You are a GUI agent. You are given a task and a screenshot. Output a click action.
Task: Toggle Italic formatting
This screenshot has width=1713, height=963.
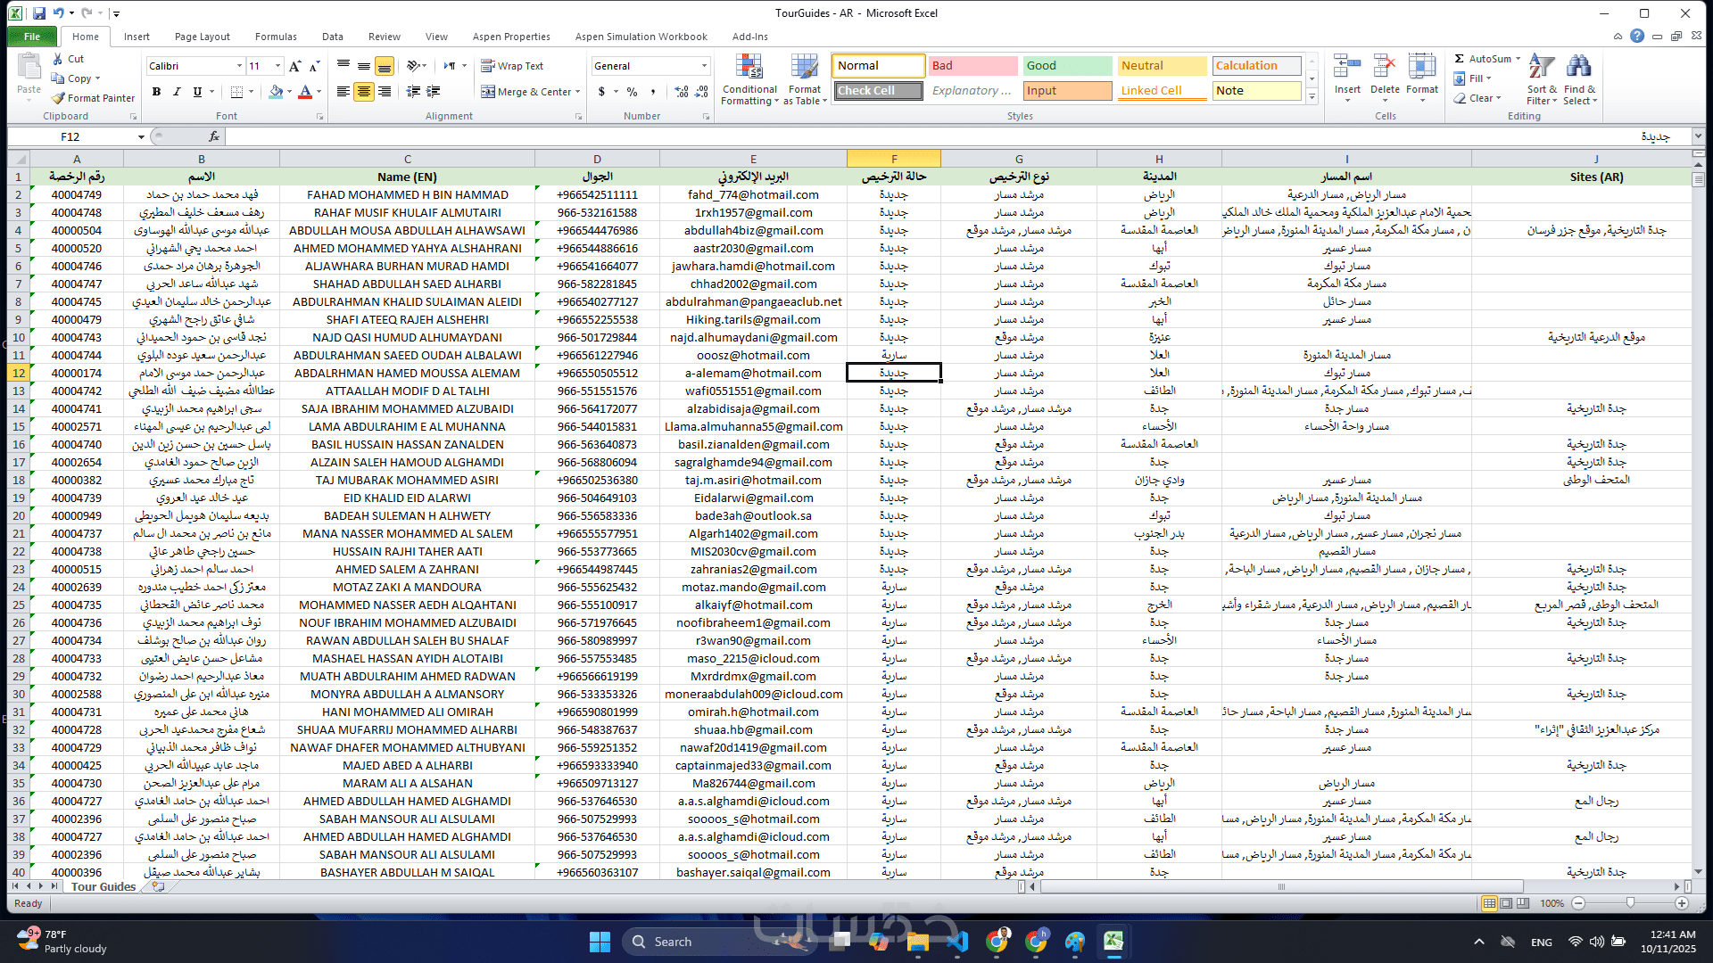[x=177, y=92]
